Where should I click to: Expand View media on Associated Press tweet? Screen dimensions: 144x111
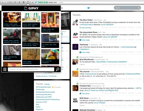(x=85, y=40)
